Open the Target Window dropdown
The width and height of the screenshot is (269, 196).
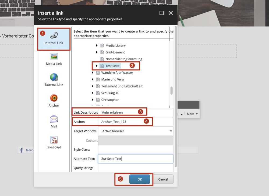[136, 131]
